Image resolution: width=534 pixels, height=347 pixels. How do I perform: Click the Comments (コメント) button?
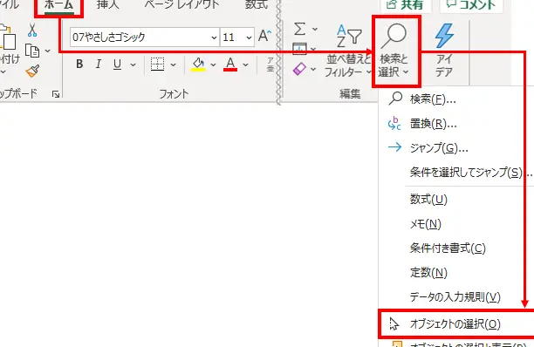(x=471, y=5)
